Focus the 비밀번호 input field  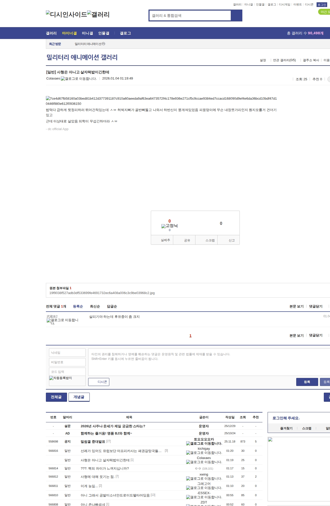tap(67, 362)
